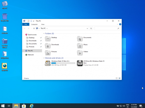The width and height of the screenshot is (145, 108).
Task: Switch to large icons view in status bar
Action: click(120, 78)
